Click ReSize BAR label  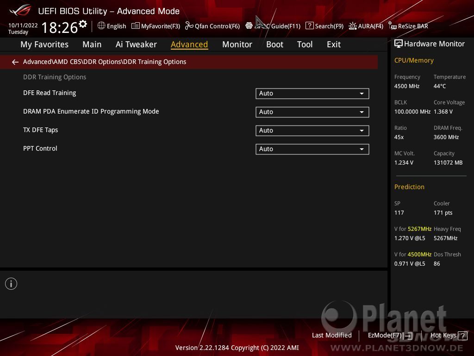point(413,26)
